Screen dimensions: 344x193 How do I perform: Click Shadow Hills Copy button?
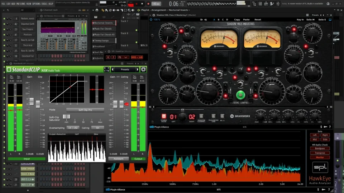pos(237,19)
